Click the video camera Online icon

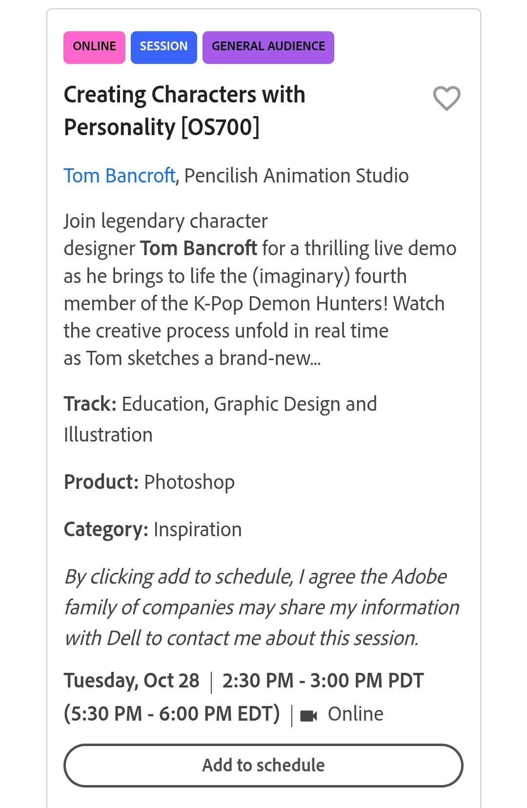click(308, 715)
